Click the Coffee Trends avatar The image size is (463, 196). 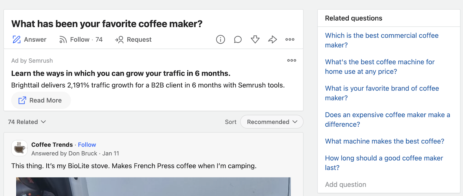[19, 148]
